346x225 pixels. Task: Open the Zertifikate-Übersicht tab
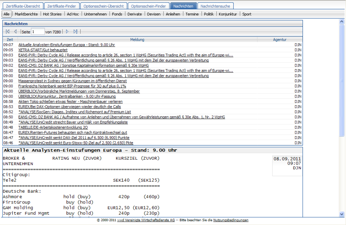[23, 6]
